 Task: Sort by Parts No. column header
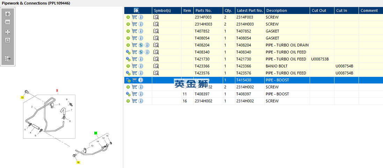(208, 10)
